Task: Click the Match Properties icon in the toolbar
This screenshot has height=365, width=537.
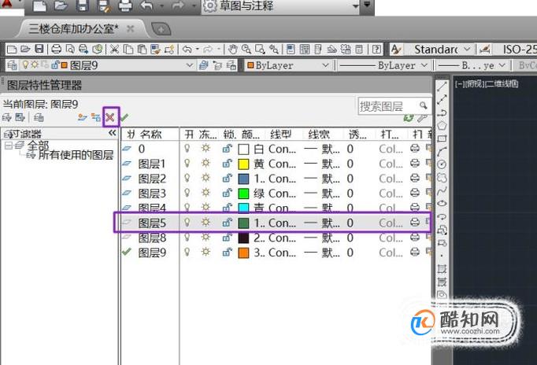Action: (155, 50)
